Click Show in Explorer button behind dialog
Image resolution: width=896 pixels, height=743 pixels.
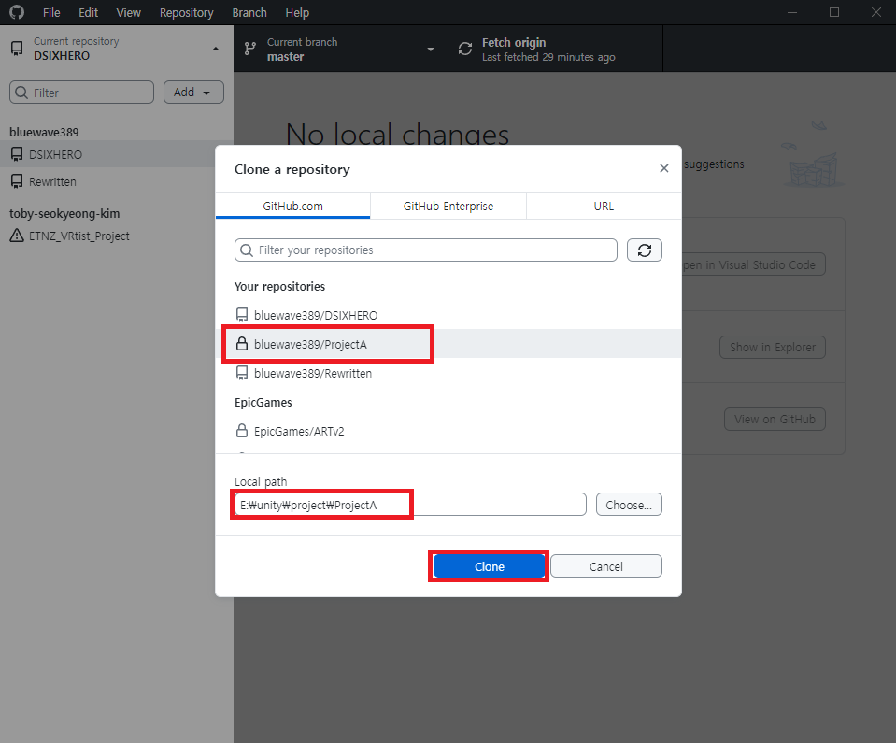773,347
